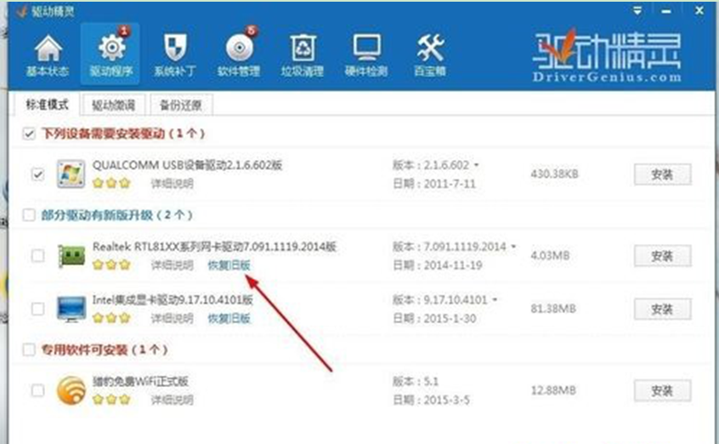The width and height of the screenshot is (719, 444).
Task: Toggle the 下列设备需要安装驱动 group checkbox
Action: pos(29,134)
